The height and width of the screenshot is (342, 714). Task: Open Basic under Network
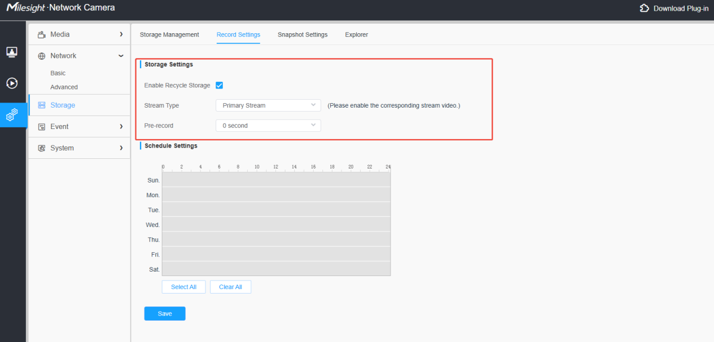coord(58,73)
